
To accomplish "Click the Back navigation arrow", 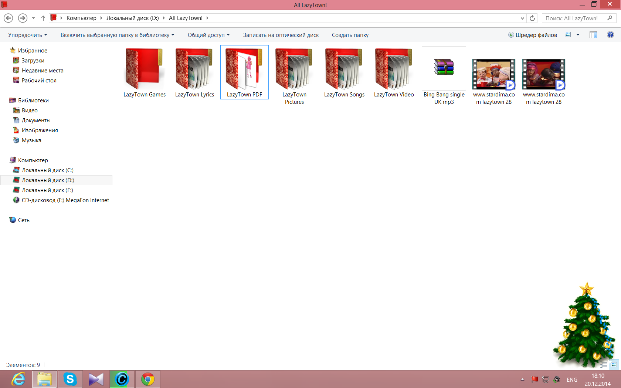I will pyautogui.click(x=9, y=18).
